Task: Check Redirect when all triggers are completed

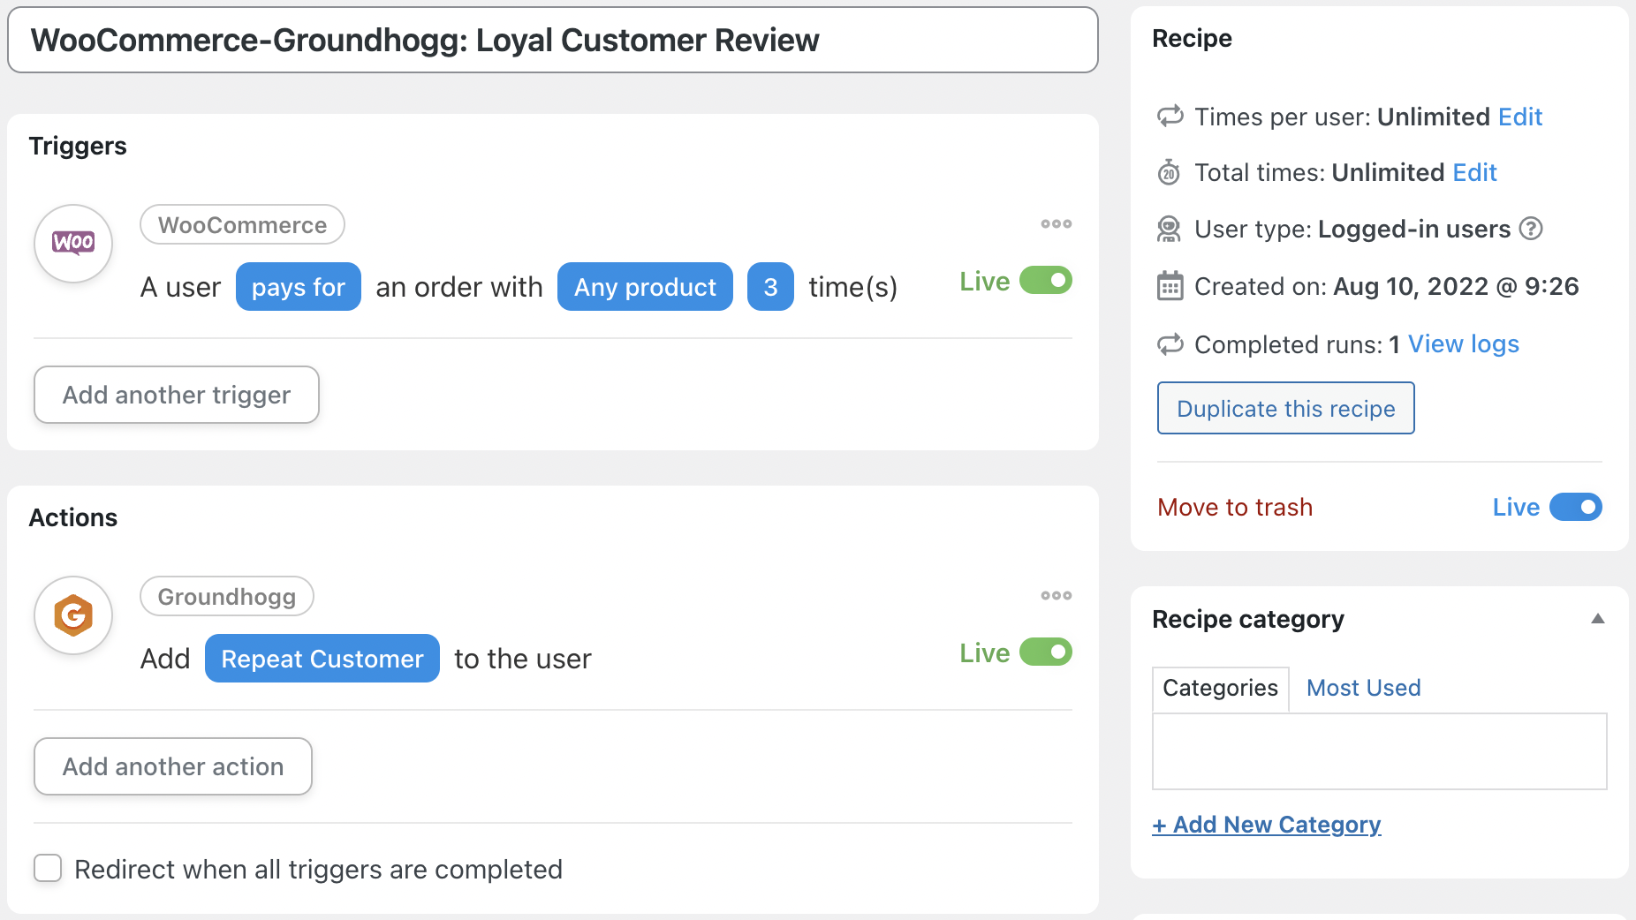Action: [48, 868]
